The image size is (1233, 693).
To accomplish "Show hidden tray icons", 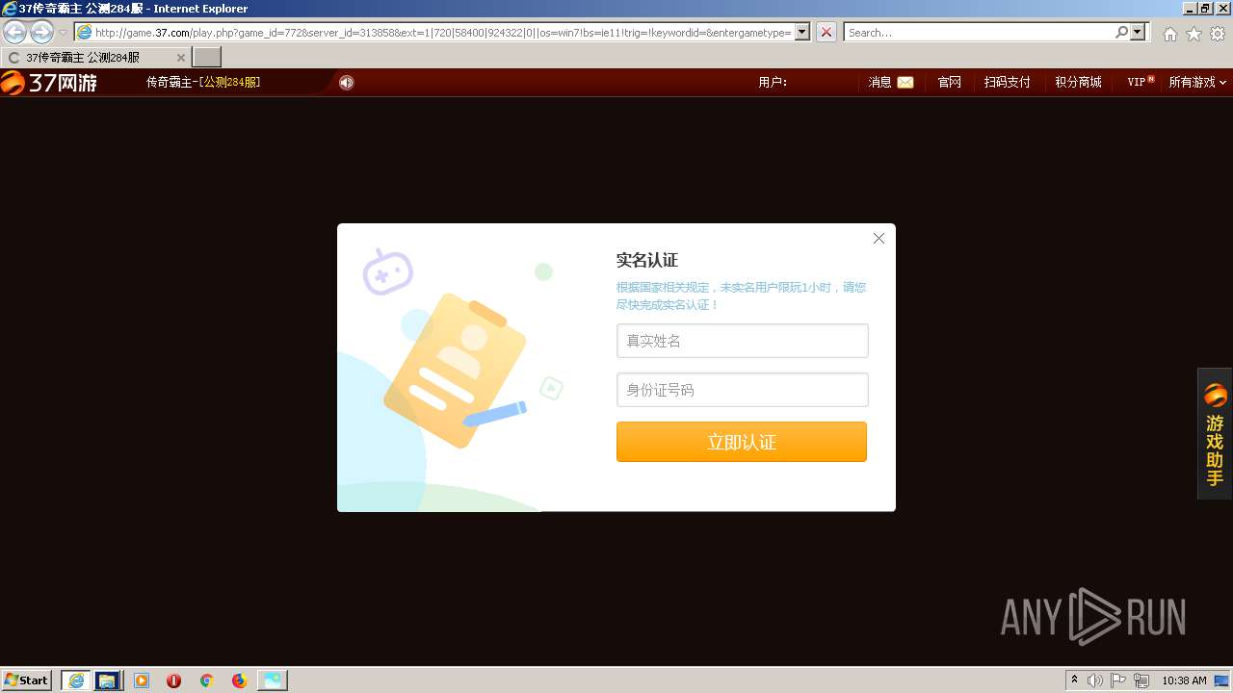I will click(1074, 680).
